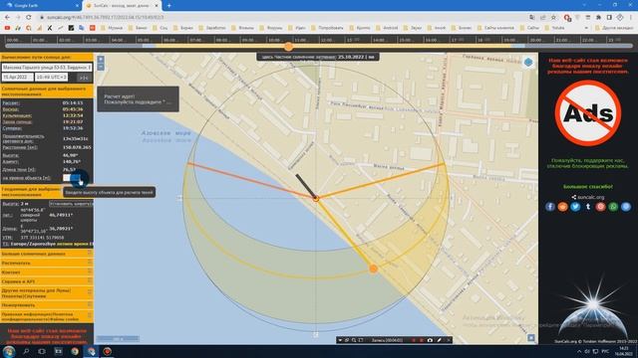Click the date field 15 Apr 2022

[18, 78]
